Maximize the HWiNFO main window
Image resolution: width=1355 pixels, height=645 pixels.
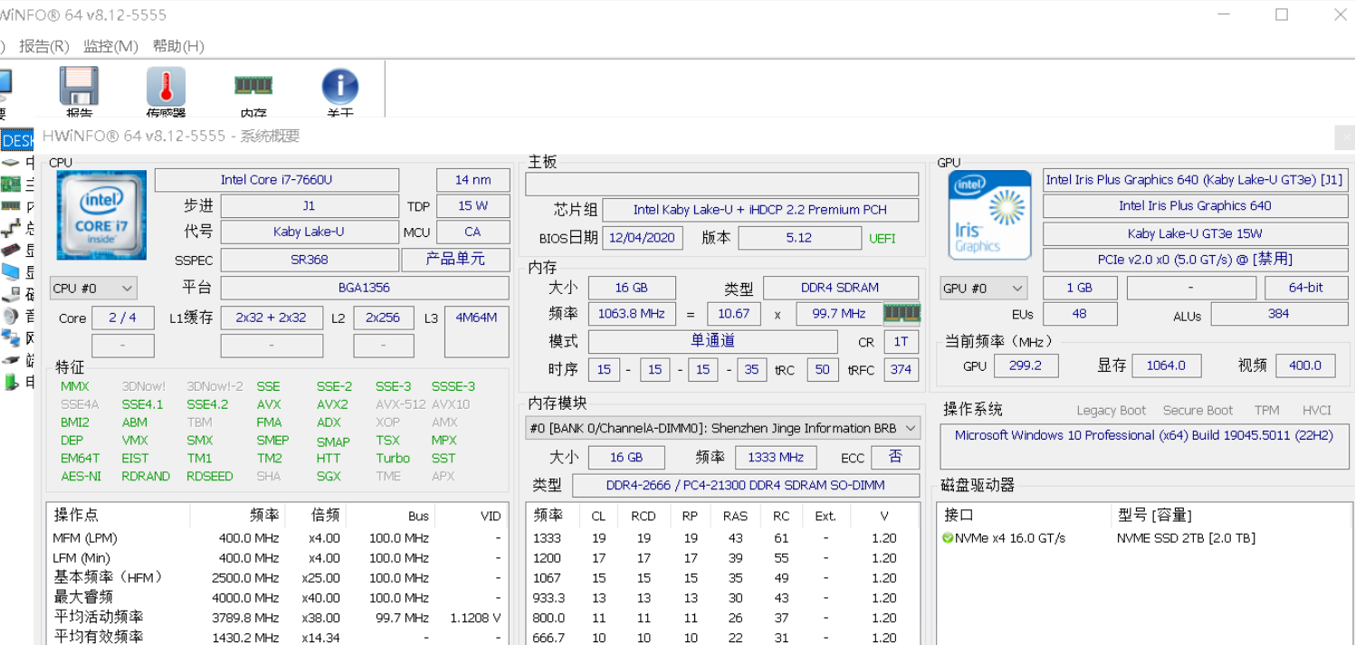click(1282, 14)
